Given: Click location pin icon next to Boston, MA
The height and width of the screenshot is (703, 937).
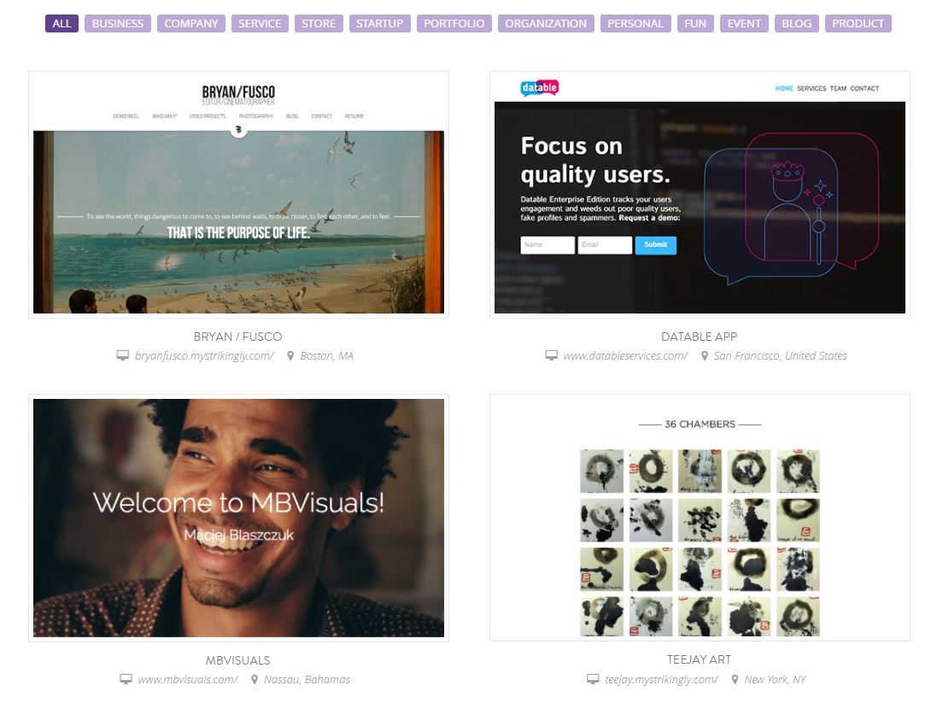Looking at the screenshot, I should click(x=290, y=355).
